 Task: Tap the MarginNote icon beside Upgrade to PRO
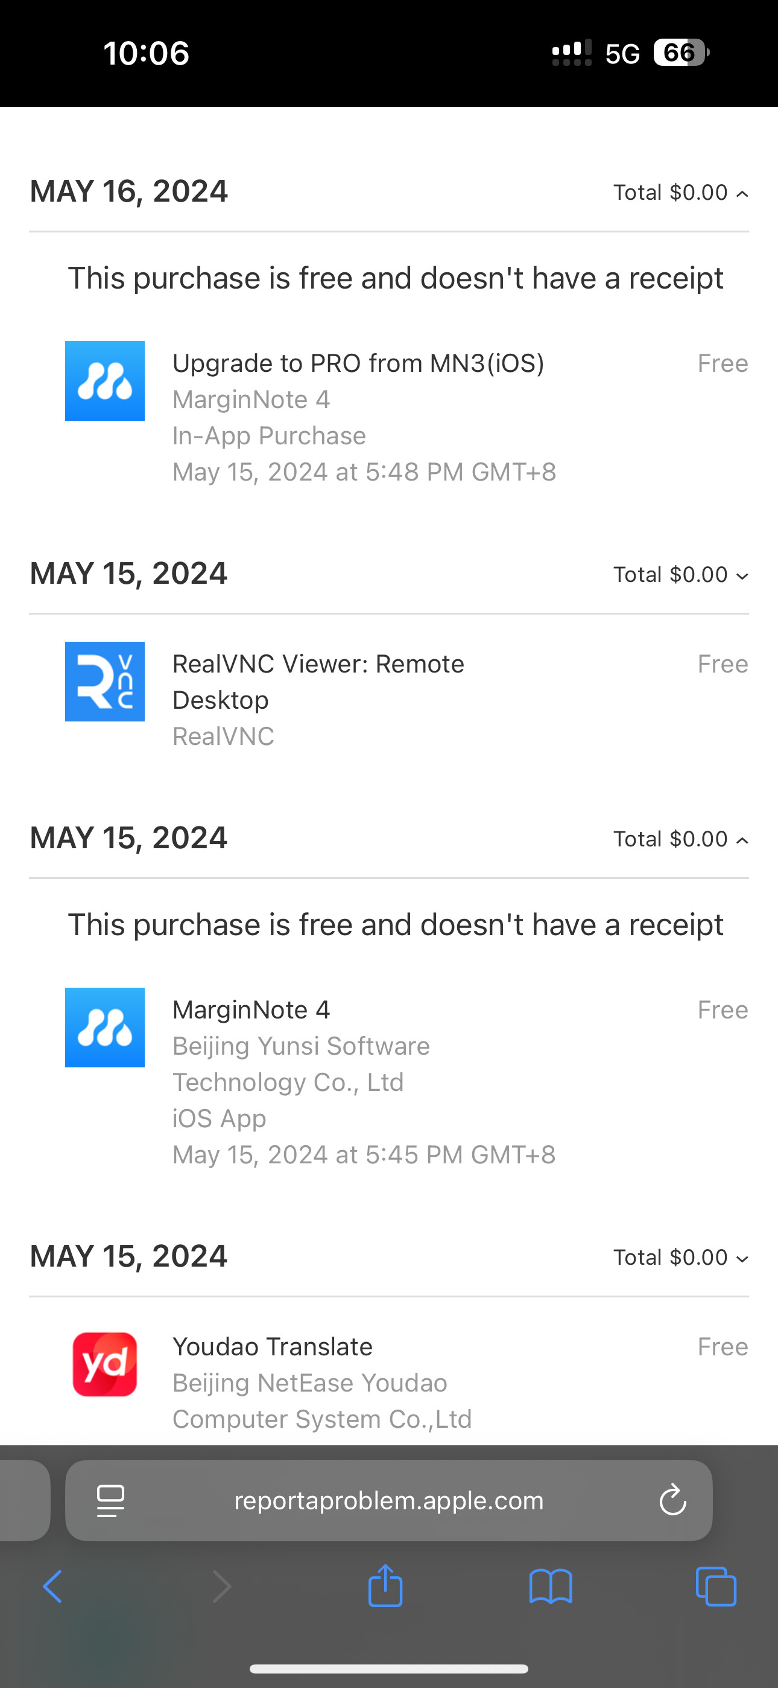pos(105,381)
